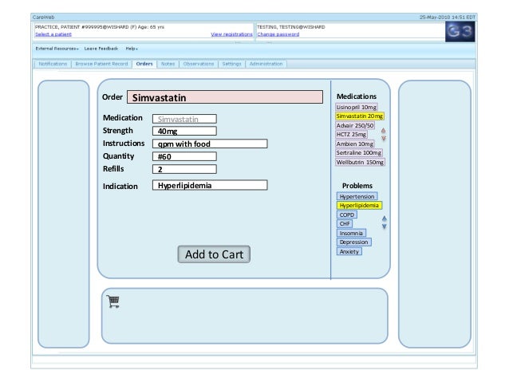This screenshot has height=382, width=509.
Task: Click the Instructions field
Action: click(x=209, y=144)
